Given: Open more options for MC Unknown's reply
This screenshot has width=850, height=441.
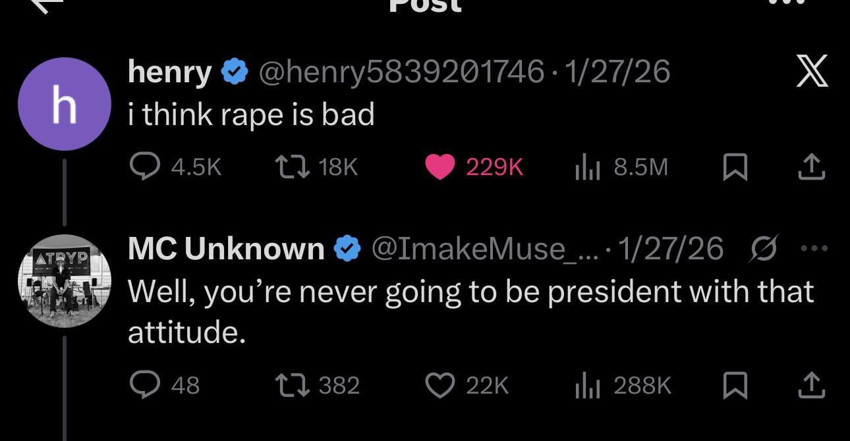Looking at the screenshot, I should click(814, 249).
